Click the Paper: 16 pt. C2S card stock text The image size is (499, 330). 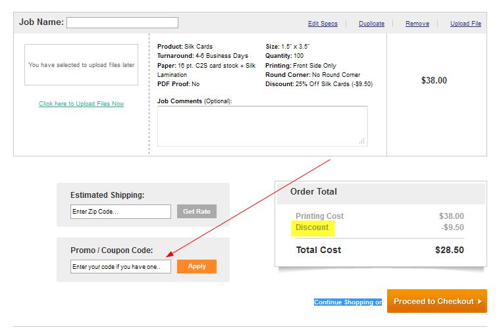[x=207, y=70]
